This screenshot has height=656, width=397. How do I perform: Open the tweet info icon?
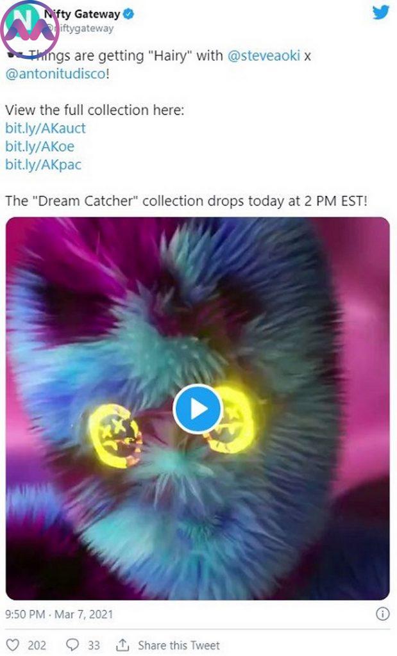point(382,614)
